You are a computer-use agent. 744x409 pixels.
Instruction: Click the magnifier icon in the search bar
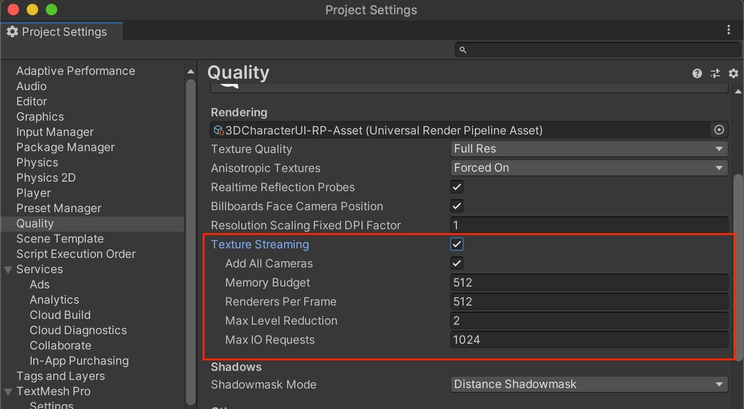pyautogui.click(x=462, y=50)
